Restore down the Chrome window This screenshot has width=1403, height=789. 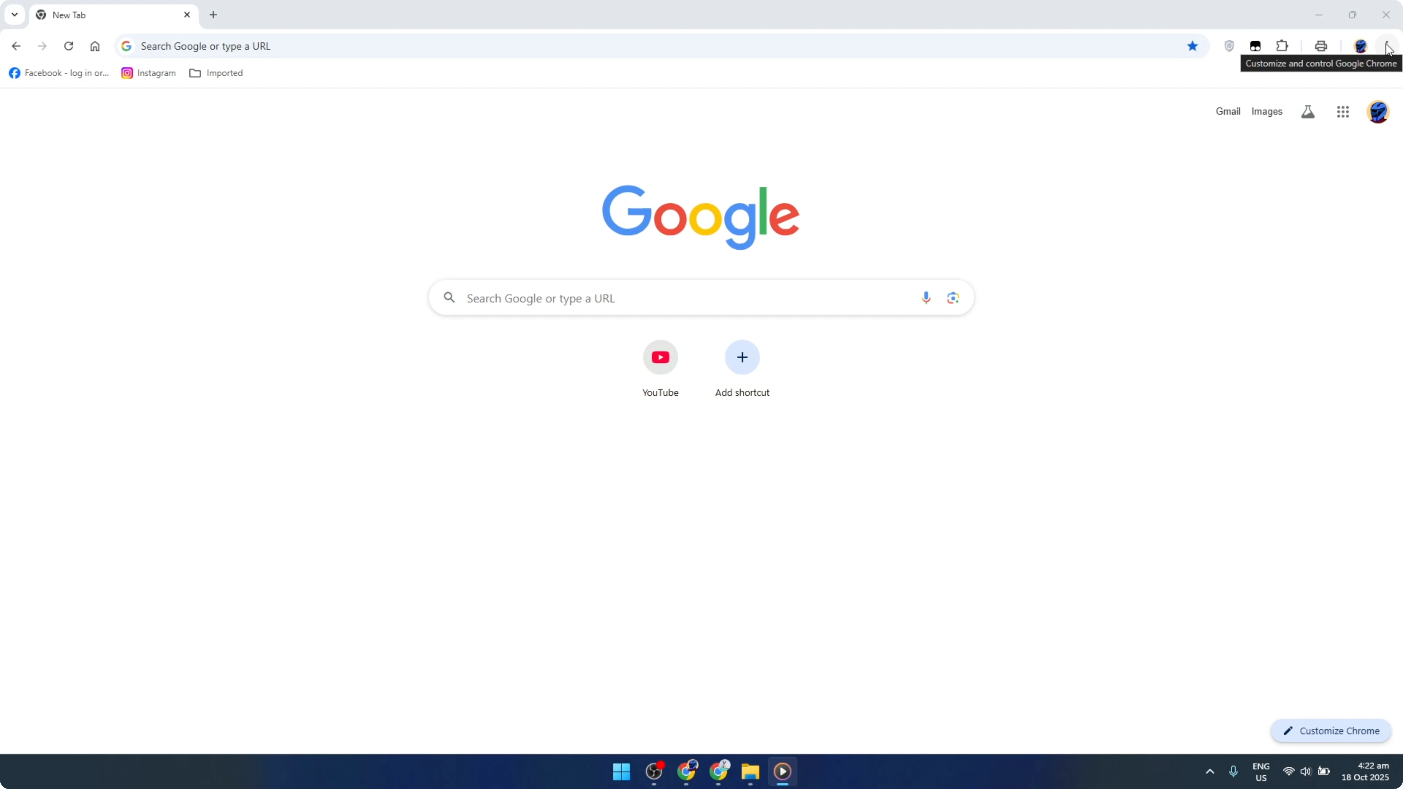(1352, 15)
